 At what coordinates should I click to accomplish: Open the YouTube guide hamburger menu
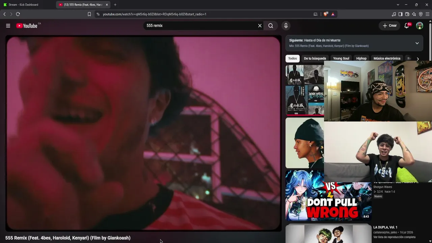pos(8,26)
